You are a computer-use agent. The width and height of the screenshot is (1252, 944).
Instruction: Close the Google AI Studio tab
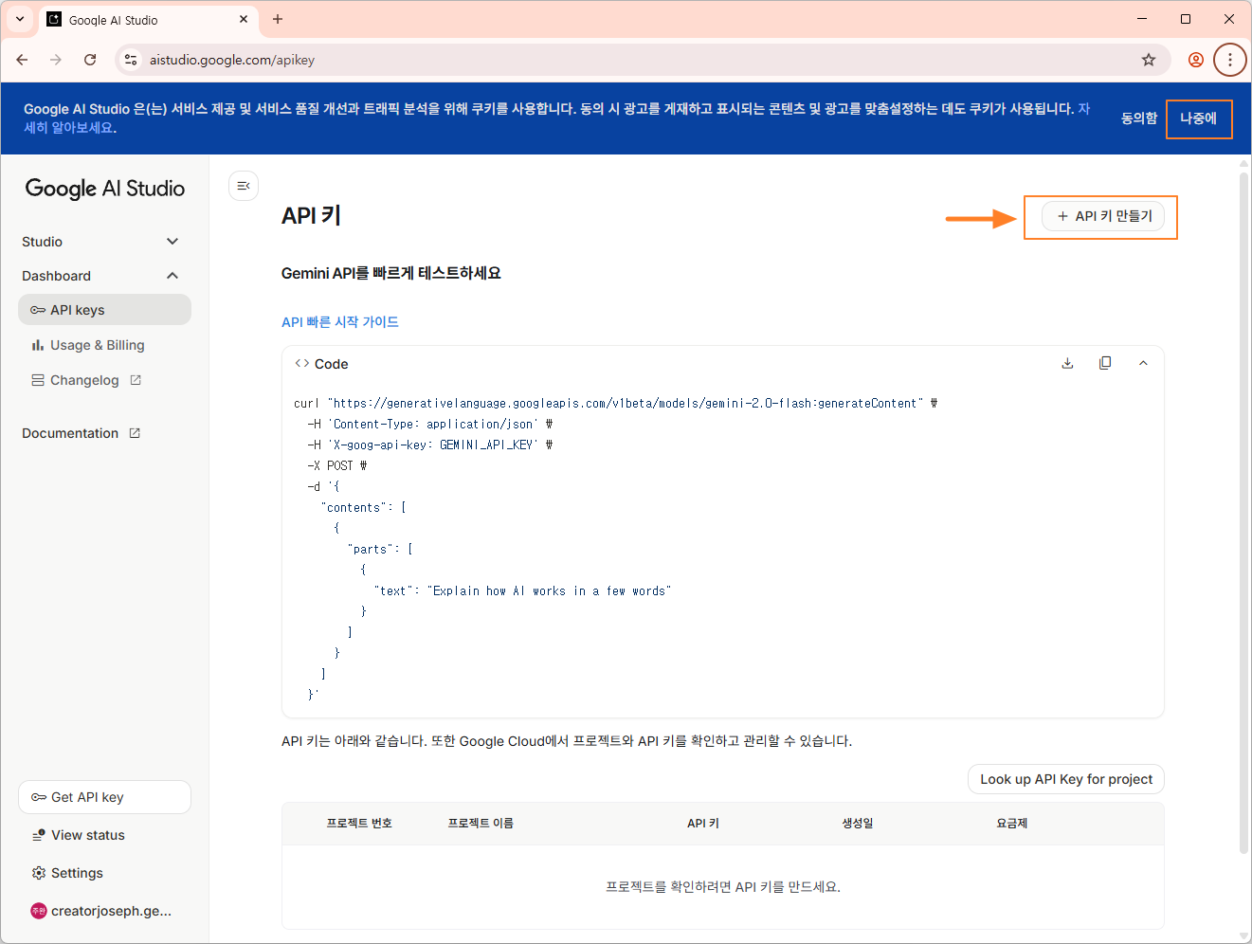244,19
